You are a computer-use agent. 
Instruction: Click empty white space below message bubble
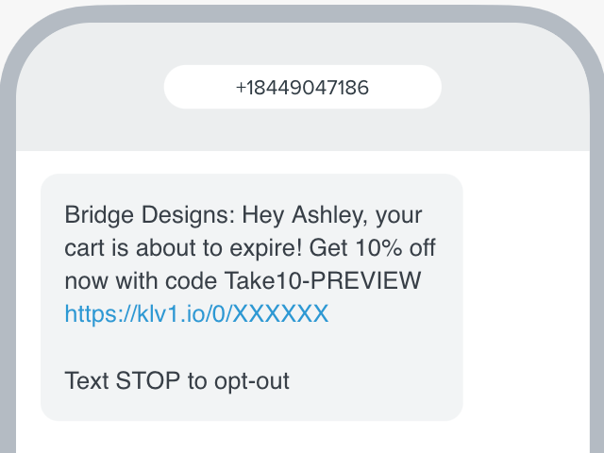283,437
